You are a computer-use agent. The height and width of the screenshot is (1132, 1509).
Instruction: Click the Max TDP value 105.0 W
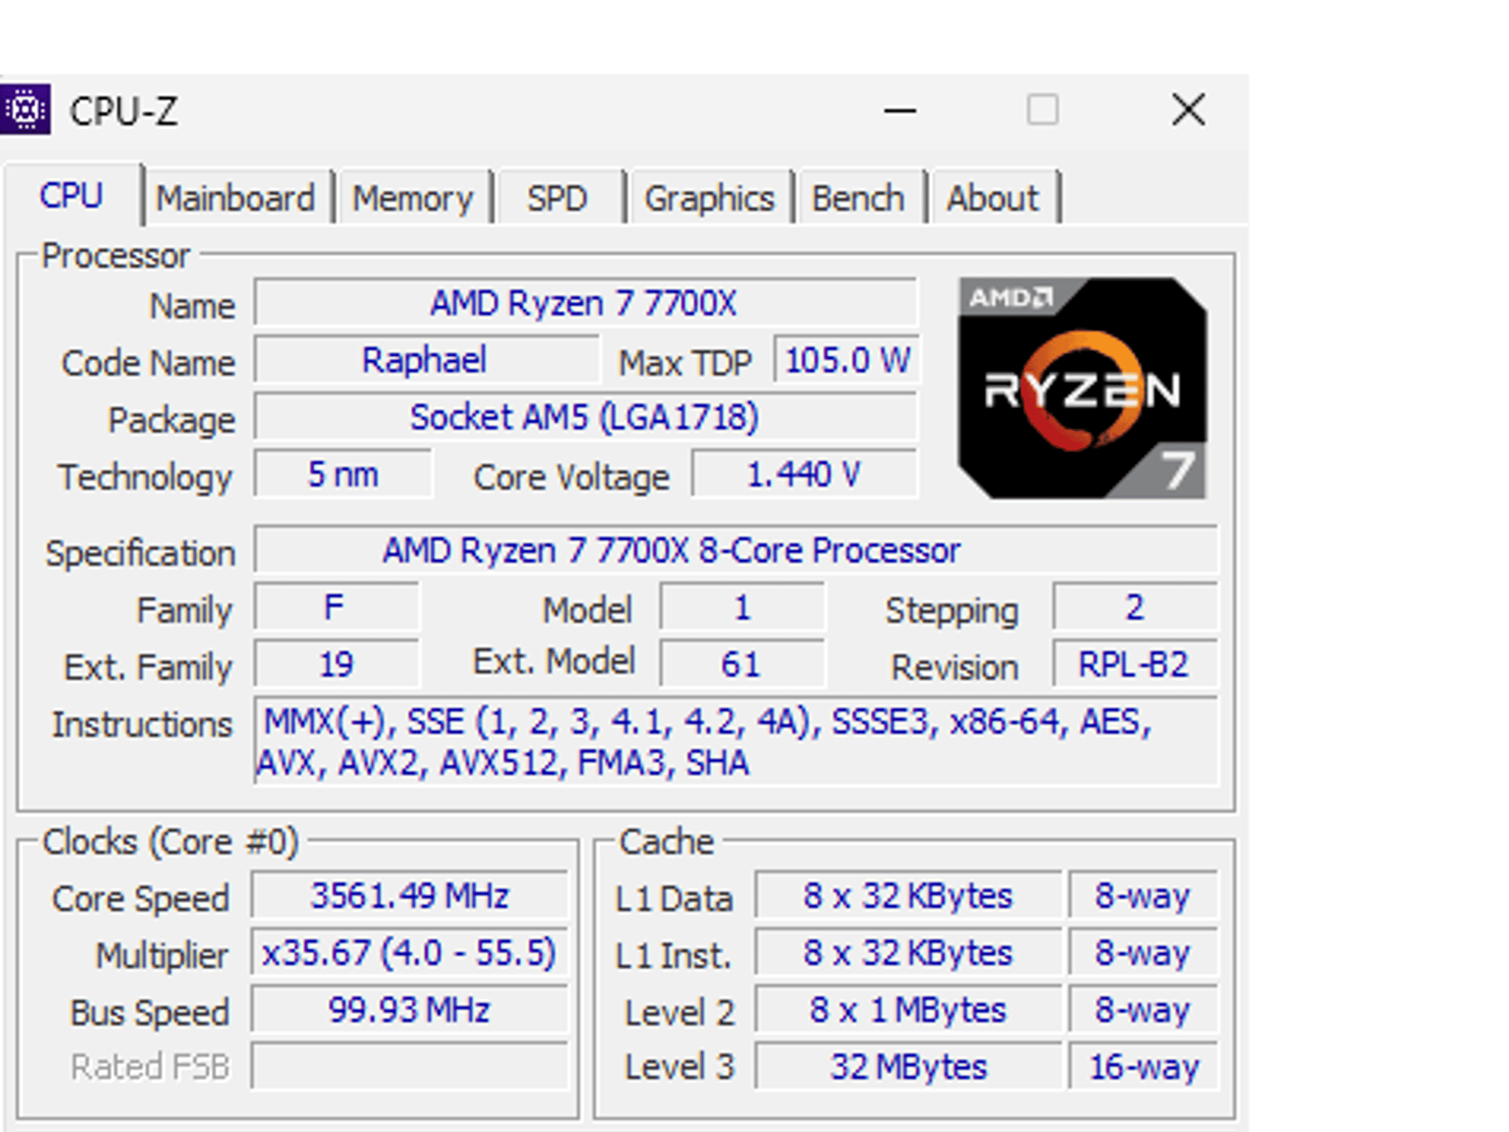[846, 360]
